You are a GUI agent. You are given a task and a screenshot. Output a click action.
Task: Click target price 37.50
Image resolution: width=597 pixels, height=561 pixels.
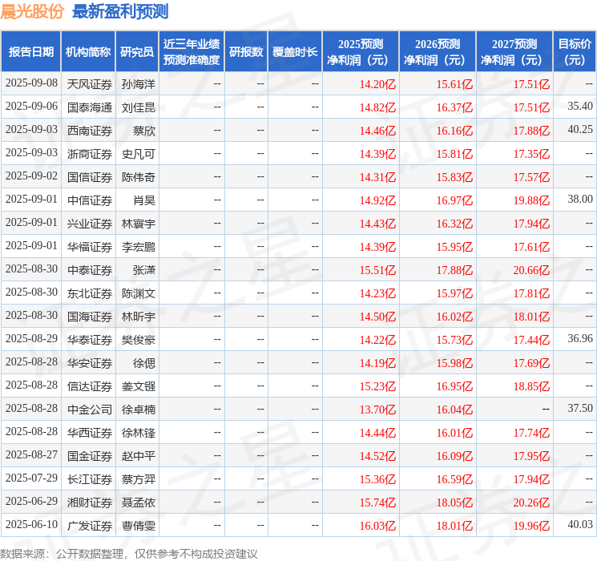click(x=580, y=408)
